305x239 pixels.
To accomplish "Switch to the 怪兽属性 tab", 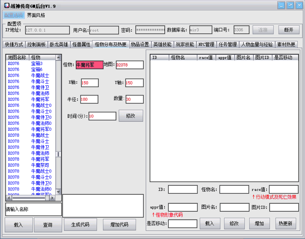I will pyautogui.click(x=81, y=44).
